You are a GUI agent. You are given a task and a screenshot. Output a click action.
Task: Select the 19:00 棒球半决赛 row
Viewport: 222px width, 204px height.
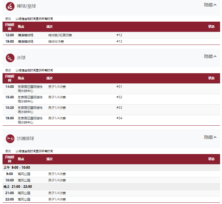(x=111, y=41)
